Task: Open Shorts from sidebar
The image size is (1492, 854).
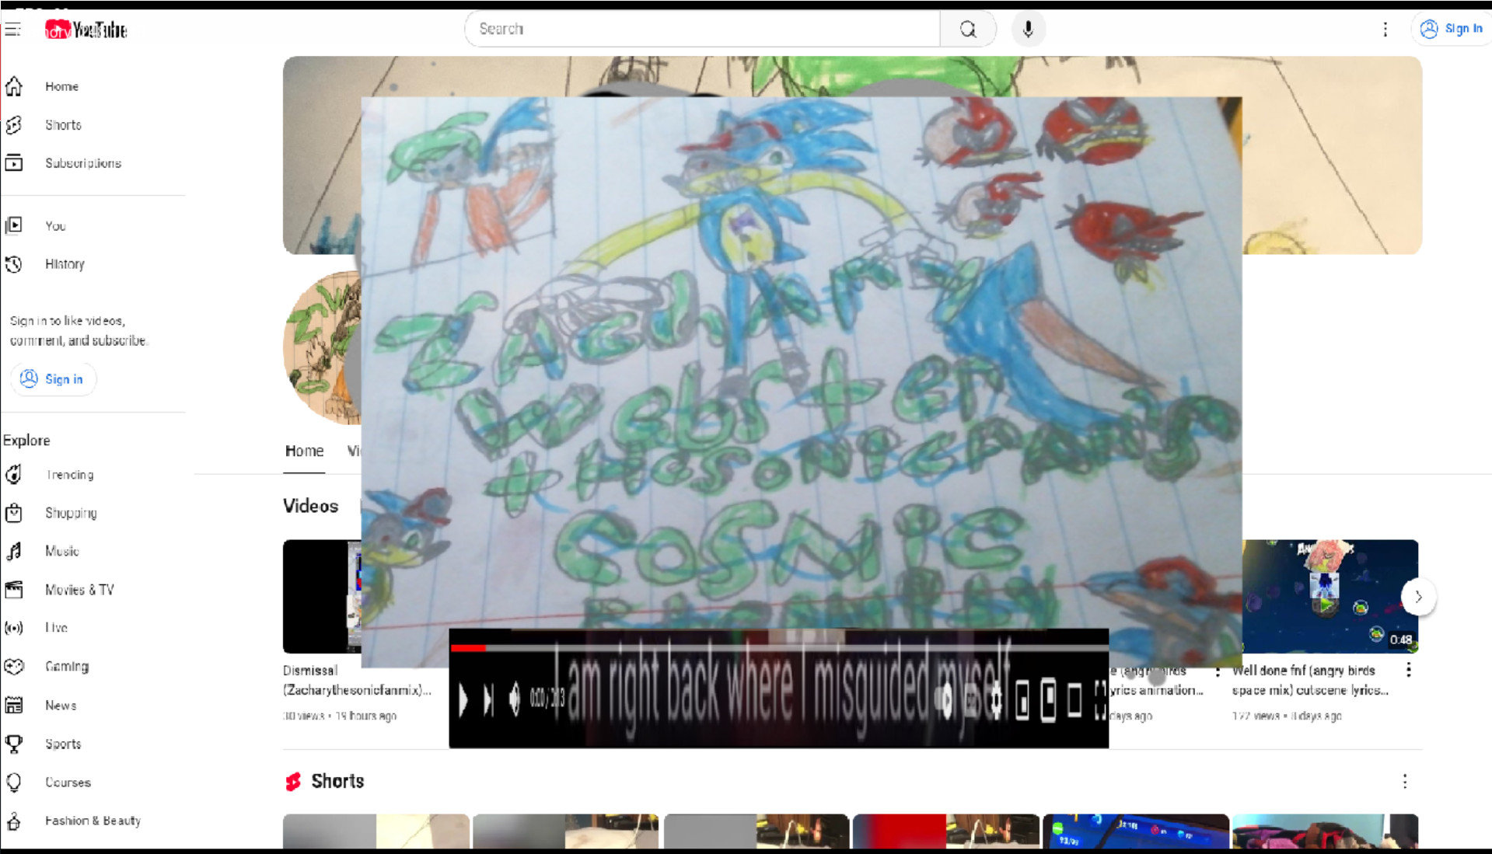Action: pyautogui.click(x=63, y=125)
